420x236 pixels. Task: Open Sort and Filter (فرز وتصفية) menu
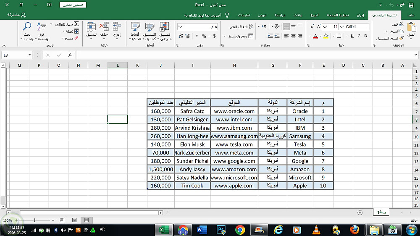[x=42, y=31]
